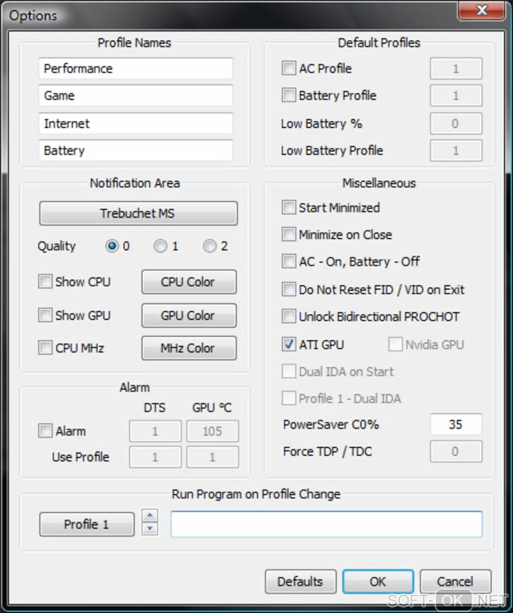This screenshot has width=513, height=613.
Task: Click the profile stepper up arrow
Action: (150, 516)
